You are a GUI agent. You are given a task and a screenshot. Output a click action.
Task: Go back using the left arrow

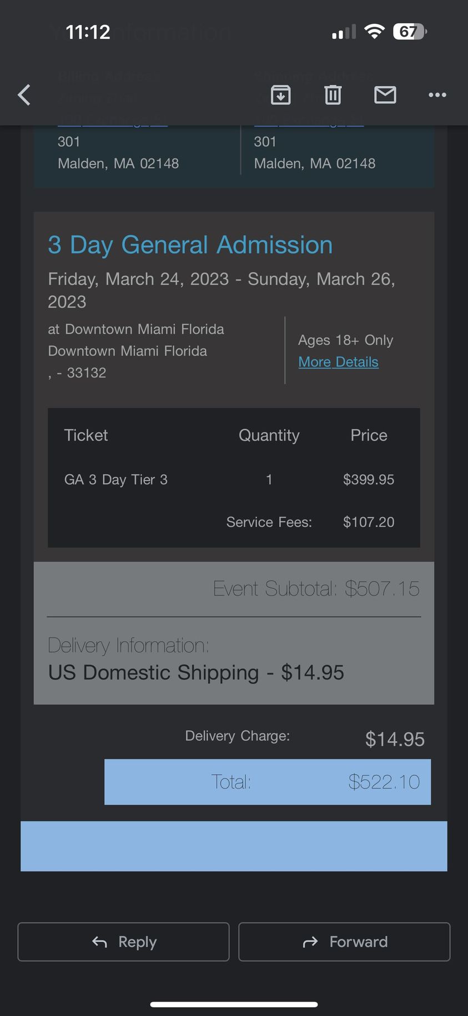click(24, 95)
